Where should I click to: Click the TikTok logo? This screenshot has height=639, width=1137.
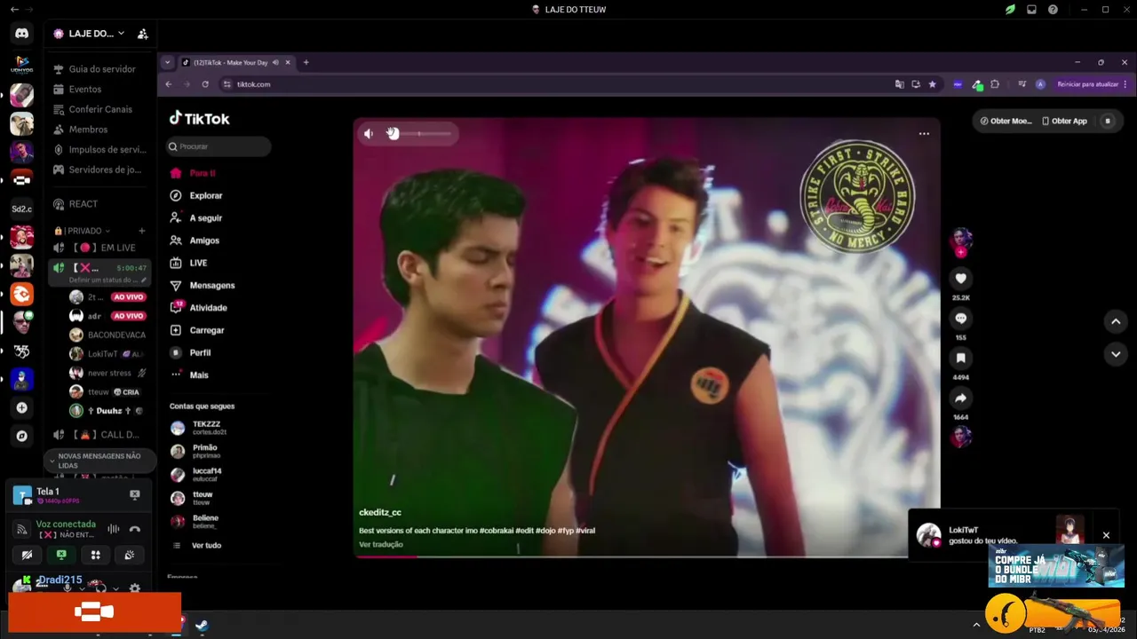pos(199,118)
